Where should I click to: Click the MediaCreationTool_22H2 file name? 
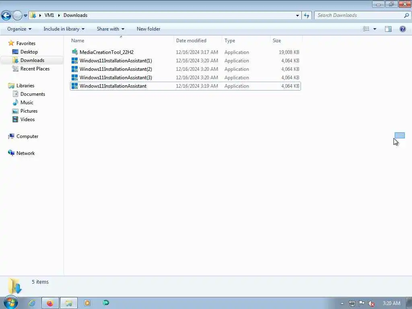(106, 52)
